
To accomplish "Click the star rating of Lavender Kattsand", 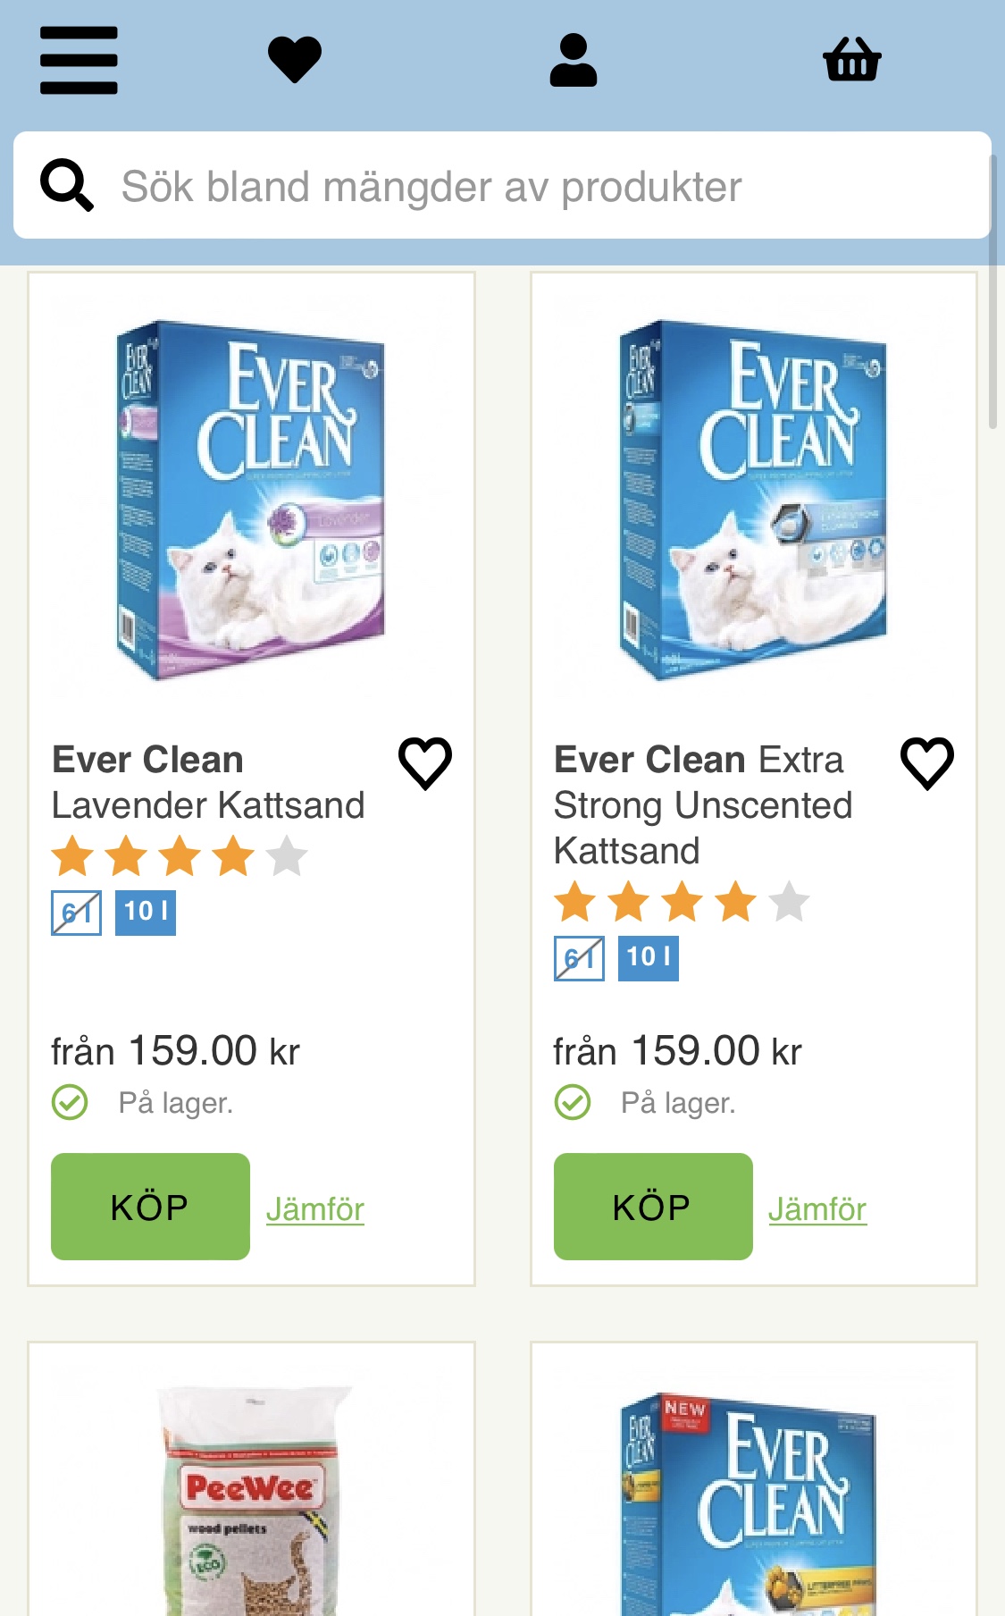I will point(180,856).
